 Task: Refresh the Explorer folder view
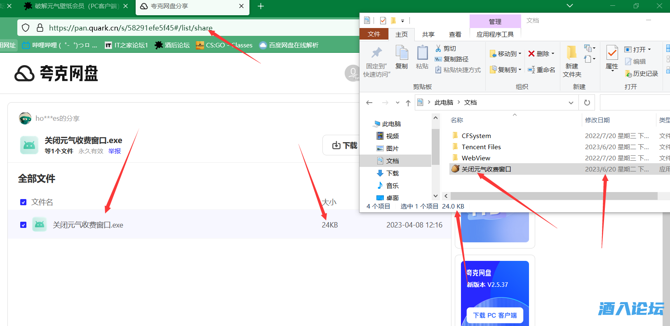coord(587,103)
